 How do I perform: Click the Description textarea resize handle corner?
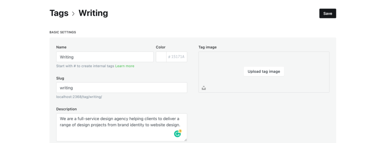pos(186,140)
